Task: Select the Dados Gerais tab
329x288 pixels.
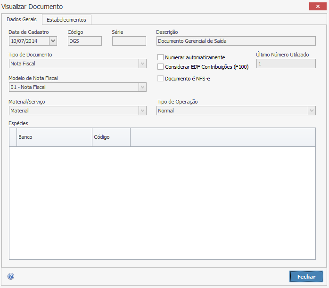Action: coord(22,19)
